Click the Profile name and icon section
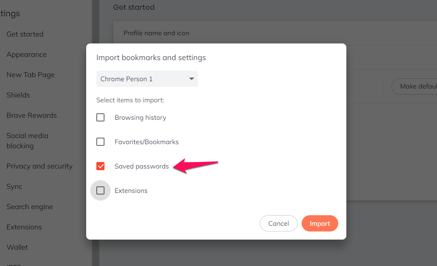The height and width of the screenshot is (266, 437). click(x=156, y=33)
